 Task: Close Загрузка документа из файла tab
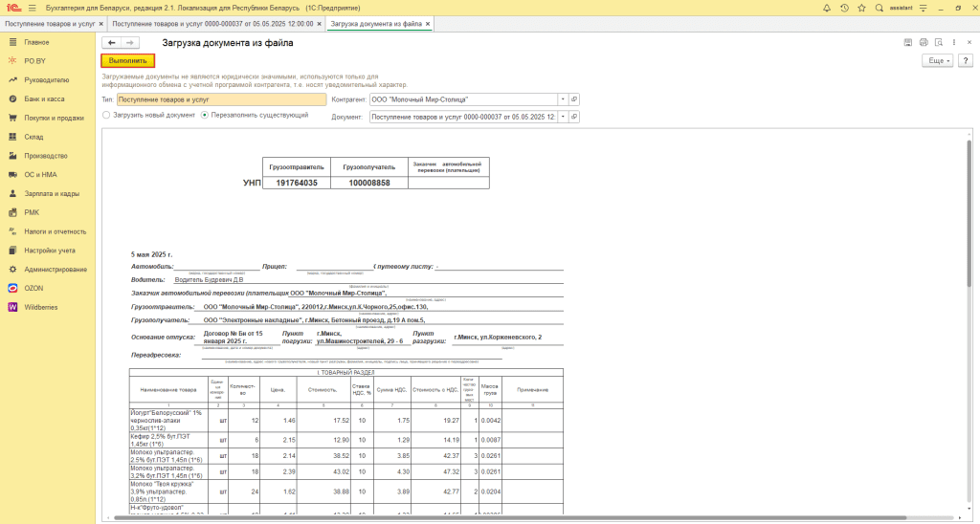click(x=428, y=24)
